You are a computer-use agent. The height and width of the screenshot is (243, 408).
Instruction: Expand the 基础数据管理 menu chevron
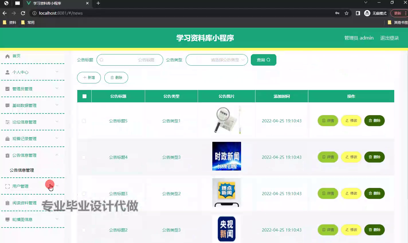(57, 105)
